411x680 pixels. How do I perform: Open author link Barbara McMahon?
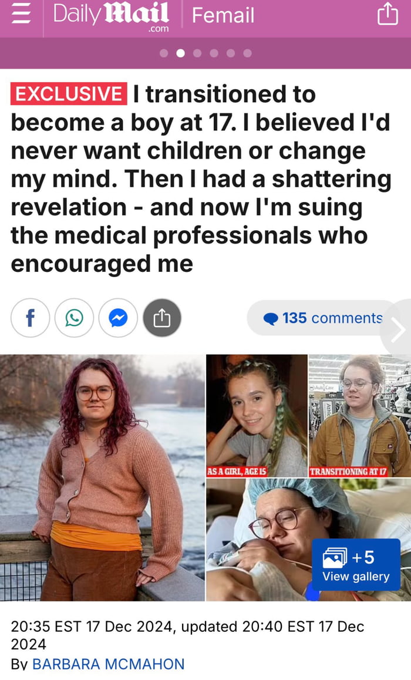pyautogui.click(x=109, y=664)
